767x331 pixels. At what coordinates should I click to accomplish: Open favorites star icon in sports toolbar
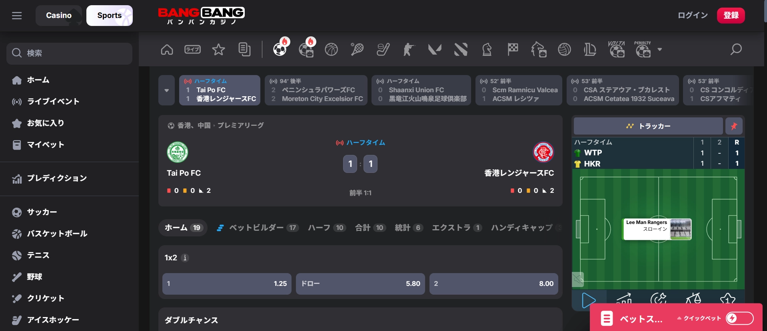(218, 50)
